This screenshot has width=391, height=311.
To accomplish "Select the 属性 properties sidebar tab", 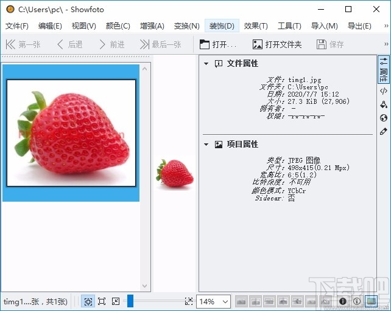I will (384, 70).
